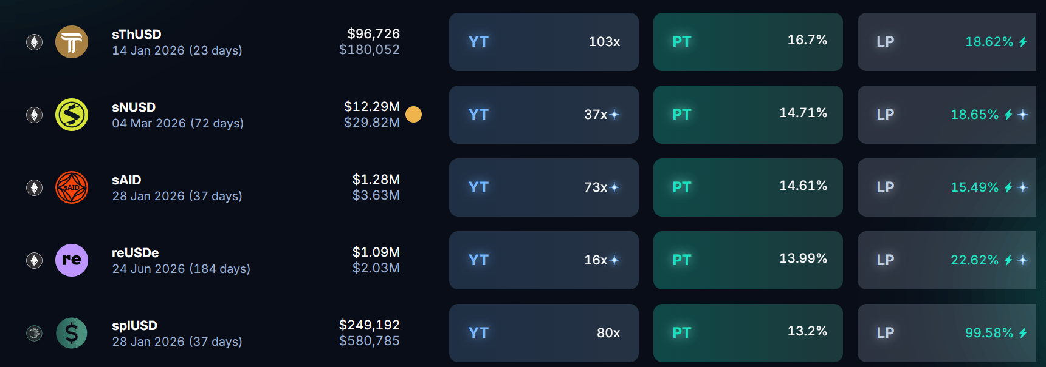
Task: Click the splUSD $249,192 liquidity value
Action: (x=370, y=325)
